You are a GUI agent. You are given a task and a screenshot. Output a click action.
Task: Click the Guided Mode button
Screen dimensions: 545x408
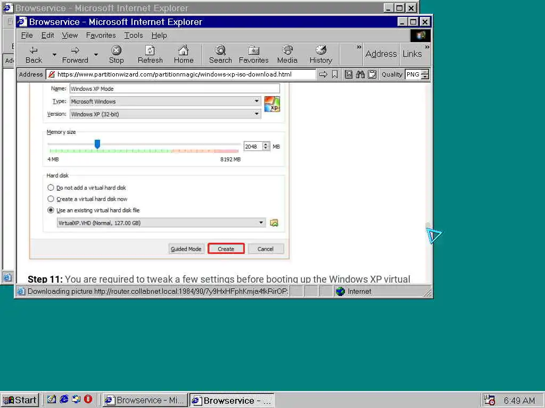186,249
